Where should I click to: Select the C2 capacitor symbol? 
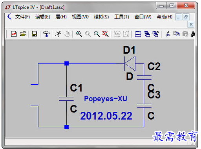tap(144, 77)
